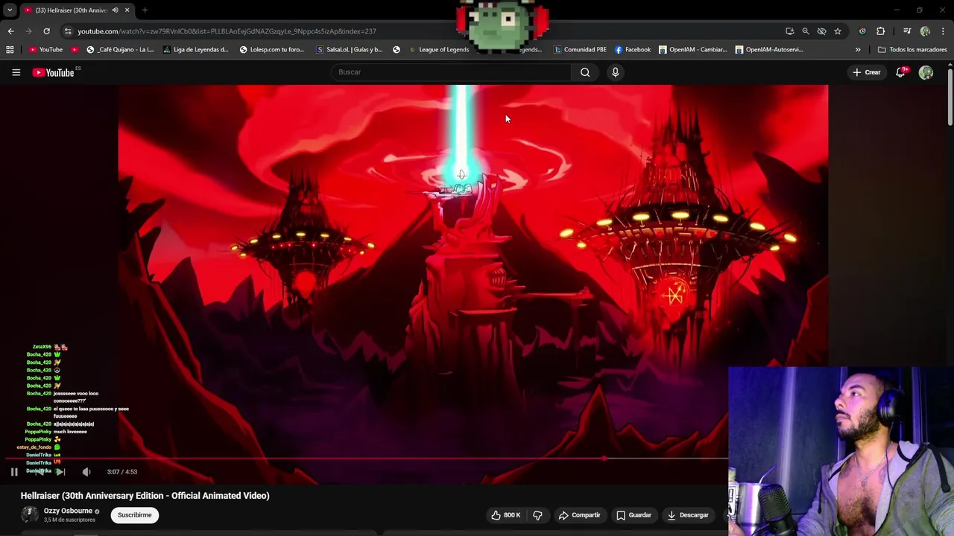Image resolution: width=954 pixels, height=536 pixels.
Task: Dislike the video
Action: coord(537,515)
